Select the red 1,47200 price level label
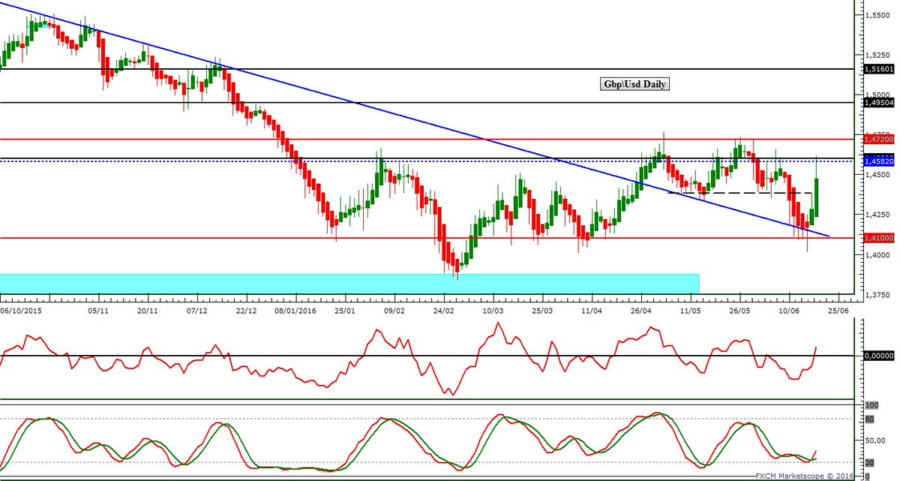 pyautogui.click(x=879, y=140)
